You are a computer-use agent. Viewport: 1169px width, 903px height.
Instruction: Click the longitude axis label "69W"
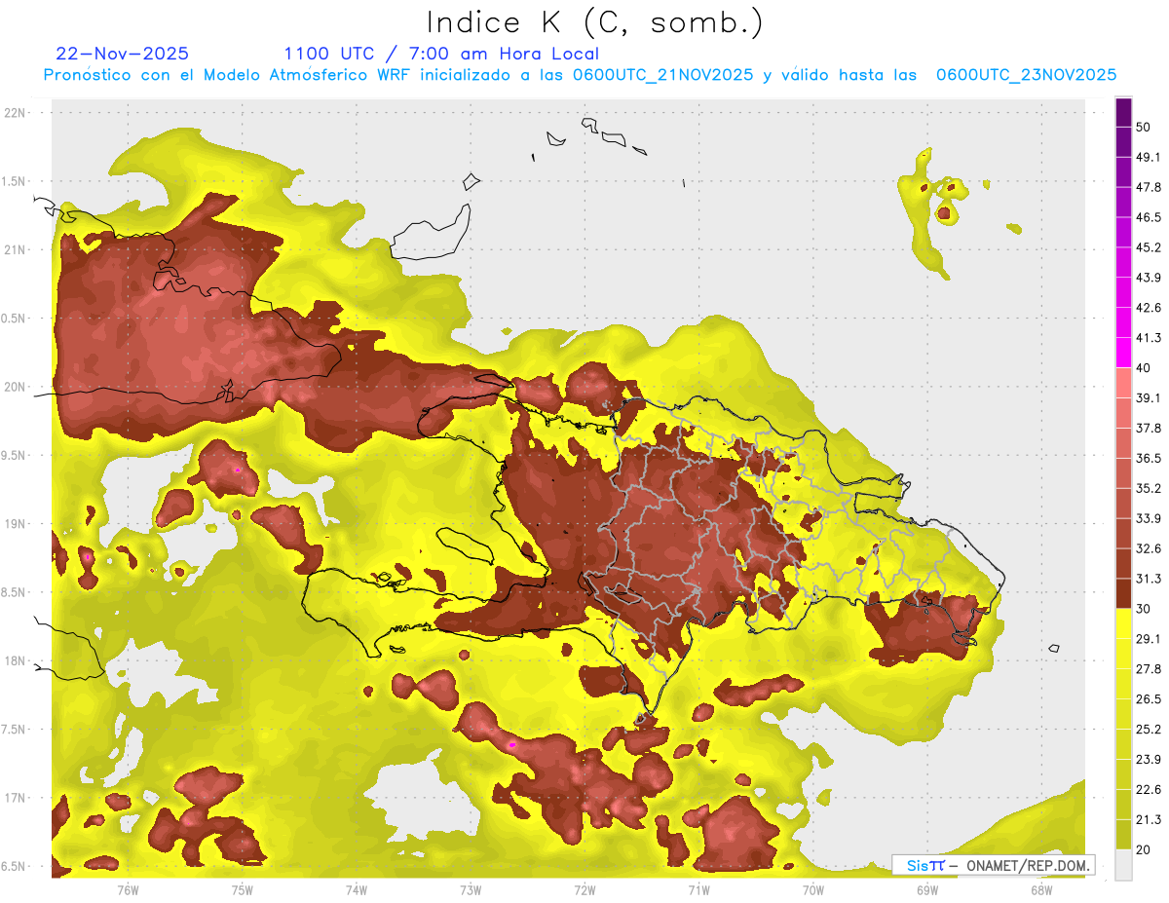[927, 889]
